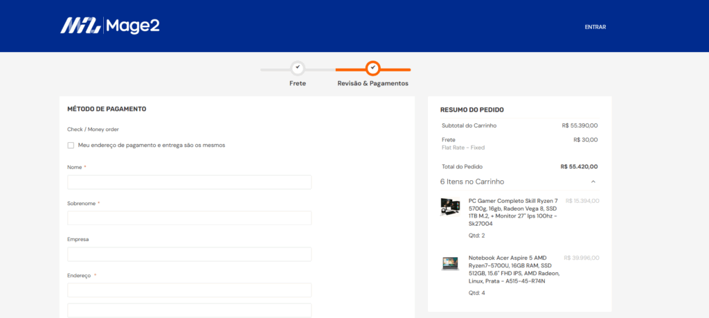This screenshot has width=709, height=318.
Task: Focus the Sobrenome input field
Action: [x=189, y=218]
